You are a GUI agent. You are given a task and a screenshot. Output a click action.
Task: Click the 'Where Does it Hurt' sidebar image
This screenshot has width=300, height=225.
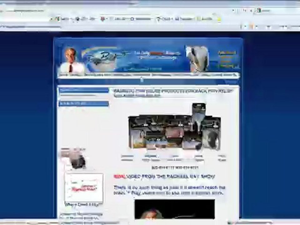(x=84, y=188)
